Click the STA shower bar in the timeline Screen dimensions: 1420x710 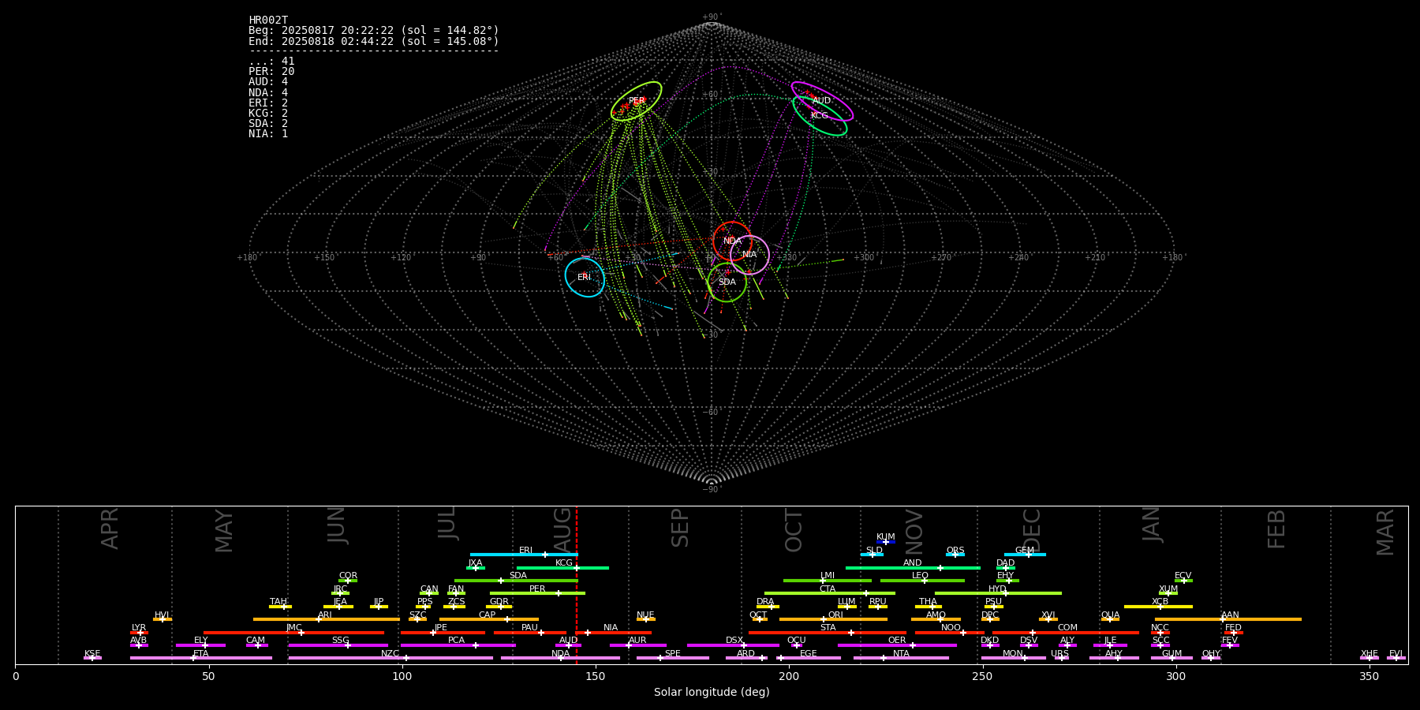828,633
